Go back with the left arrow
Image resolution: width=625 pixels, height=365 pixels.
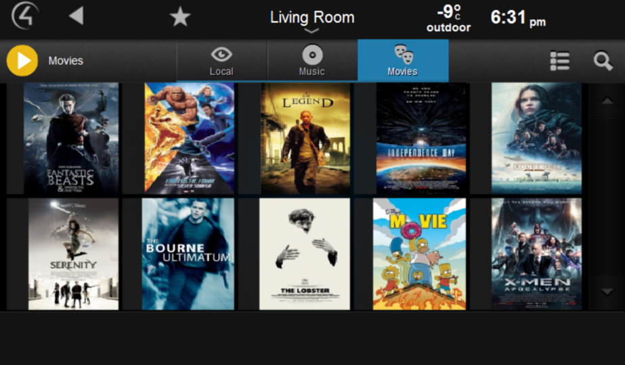pos(76,16)
